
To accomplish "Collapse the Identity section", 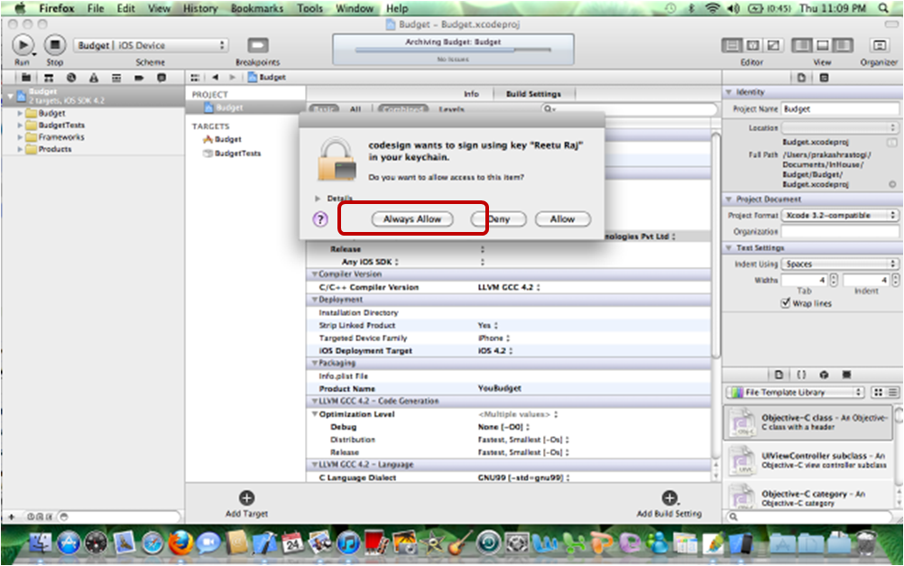I will coord(729,92).
